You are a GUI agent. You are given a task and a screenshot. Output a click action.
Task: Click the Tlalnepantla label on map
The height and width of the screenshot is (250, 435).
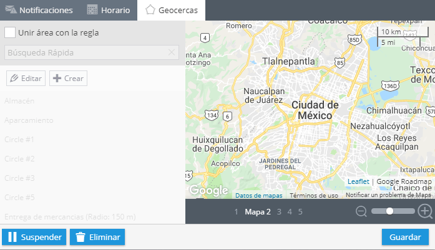click(x=288, y=61)
